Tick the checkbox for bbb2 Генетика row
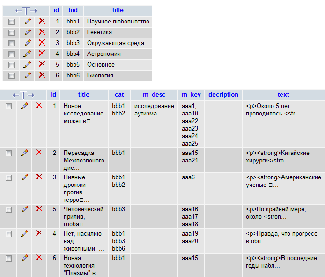Screen dimensions: 325x277 point(11,32)
